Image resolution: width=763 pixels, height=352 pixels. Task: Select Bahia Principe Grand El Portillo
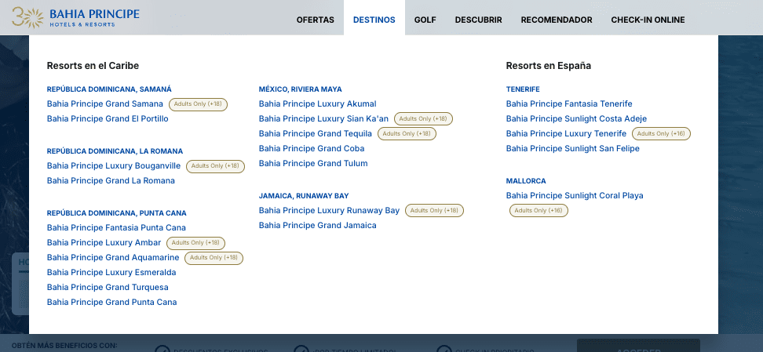(x=108, y=119)
